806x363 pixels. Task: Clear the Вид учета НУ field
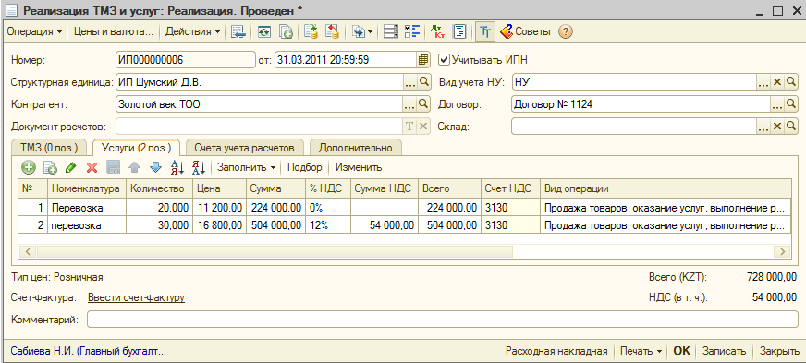(777, 82)
